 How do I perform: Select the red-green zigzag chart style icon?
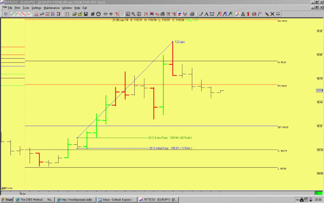click(30, 14)
